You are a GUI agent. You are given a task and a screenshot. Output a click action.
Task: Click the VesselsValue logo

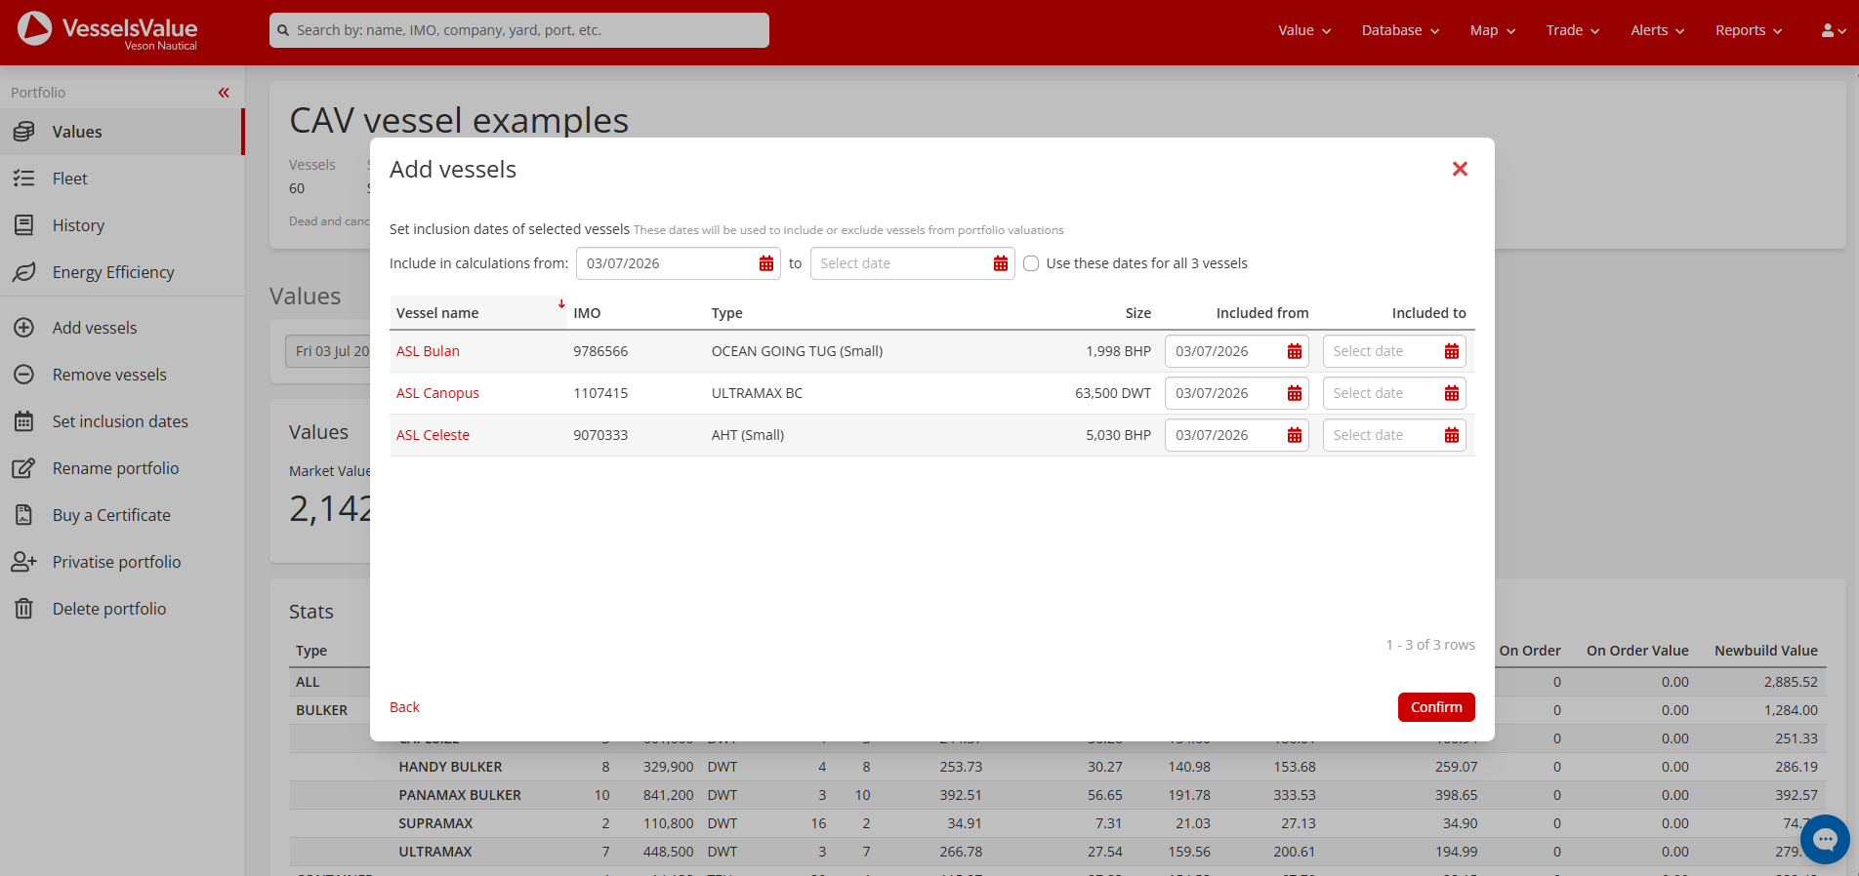pos(107,30)
